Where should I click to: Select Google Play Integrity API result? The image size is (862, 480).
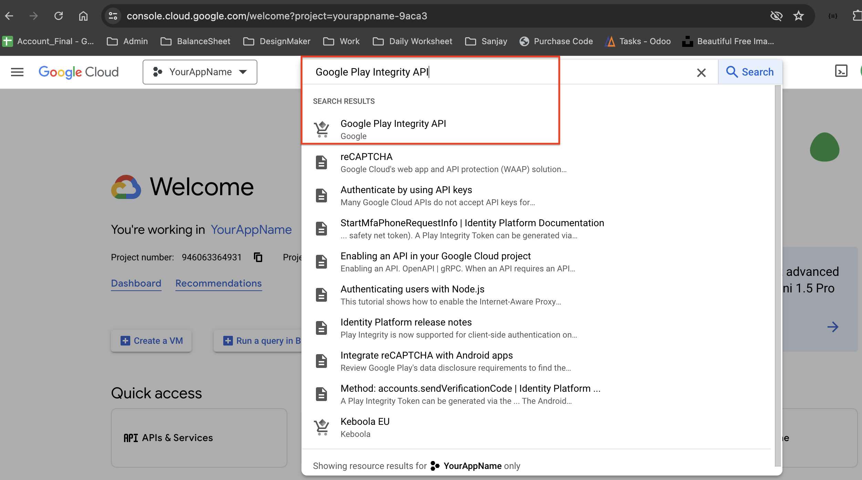tap(393, 129)
